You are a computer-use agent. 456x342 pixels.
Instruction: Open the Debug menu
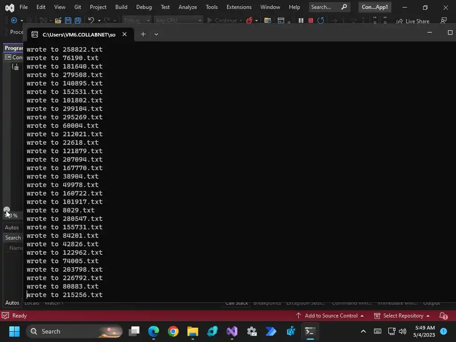pos(144,7)
